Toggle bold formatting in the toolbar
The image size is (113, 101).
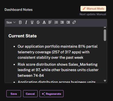click(x=20, y=22)
